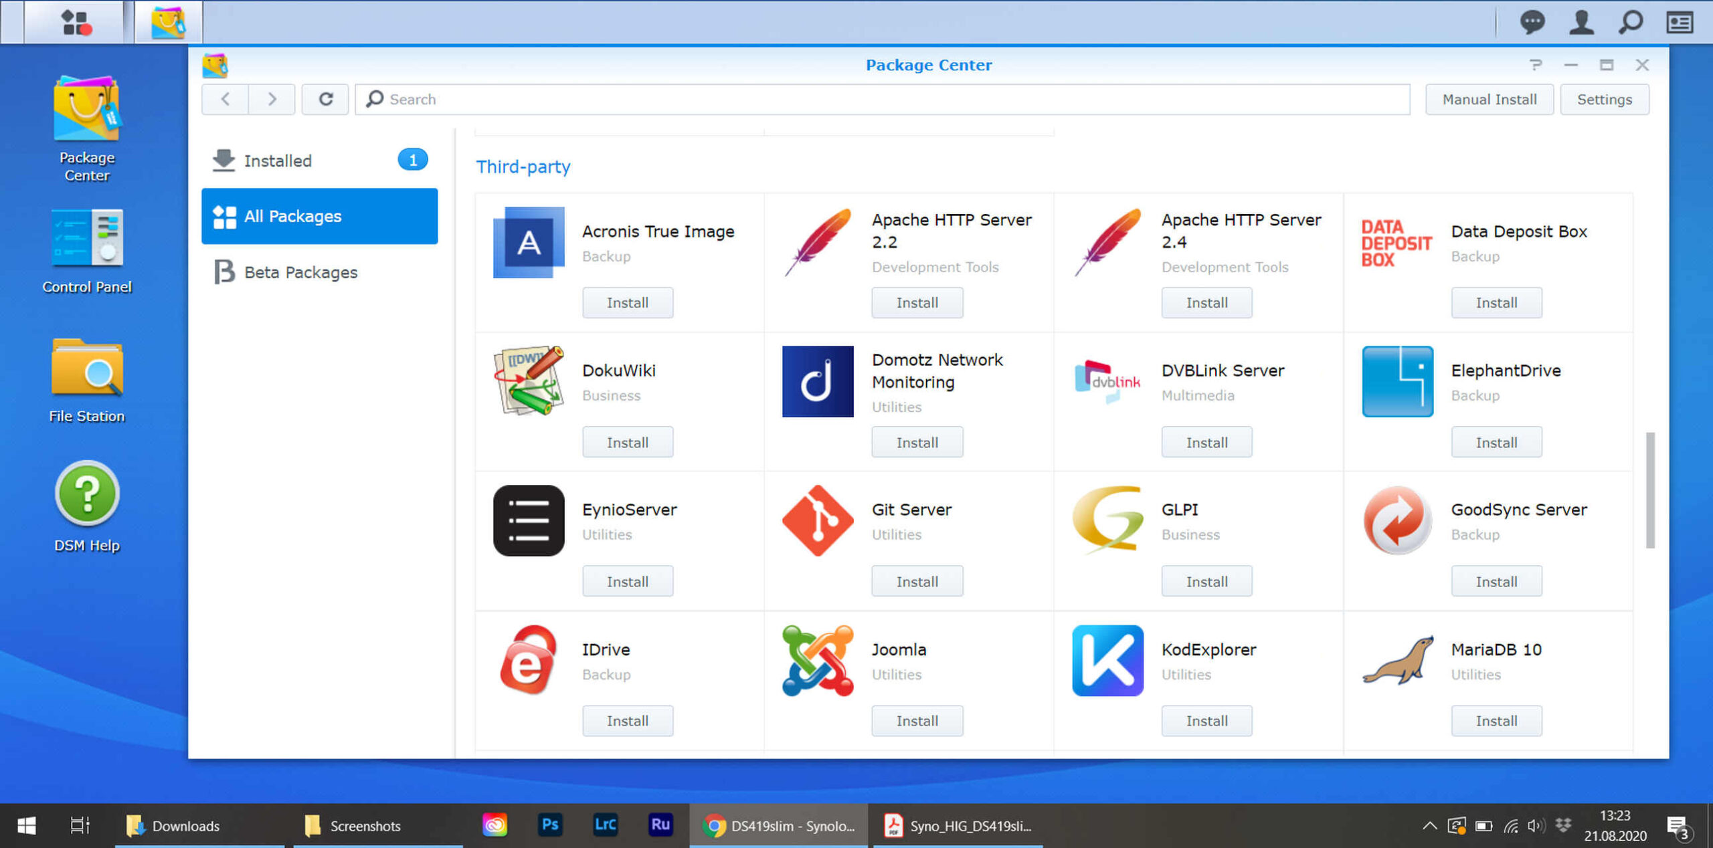Open the Joomla package title

click(x=899, y=649)
